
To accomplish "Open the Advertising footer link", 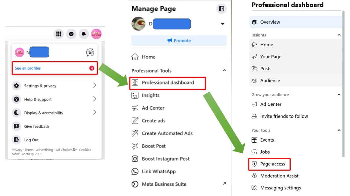I will (x=45, y=150).
